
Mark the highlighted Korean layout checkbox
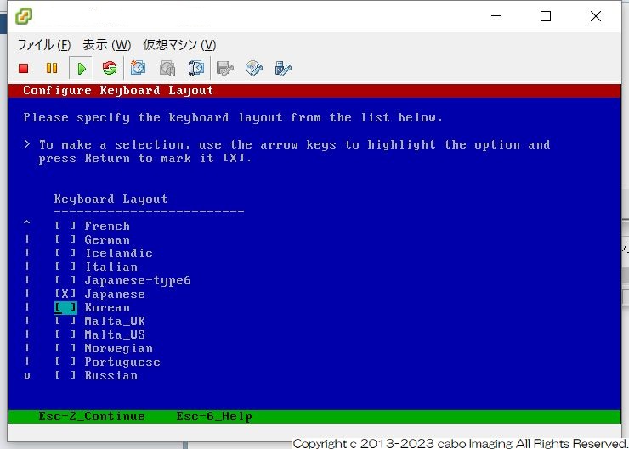65,307
